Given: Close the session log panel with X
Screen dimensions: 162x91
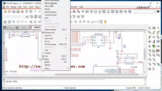Looking at the screenshot, I should (x=3, y=79).
